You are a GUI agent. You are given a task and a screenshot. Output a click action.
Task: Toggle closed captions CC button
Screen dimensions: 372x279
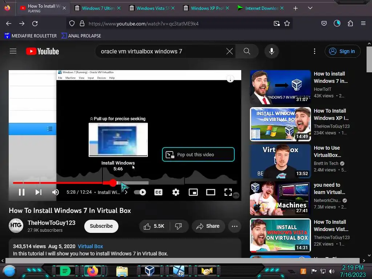158,192
